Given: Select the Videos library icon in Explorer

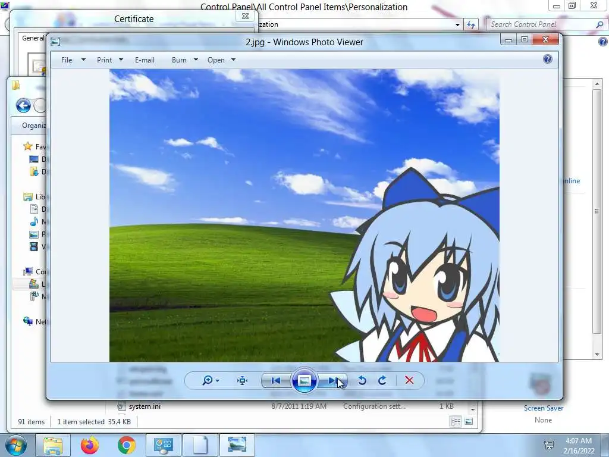Looking at the screenshot, I should (34, 246).
